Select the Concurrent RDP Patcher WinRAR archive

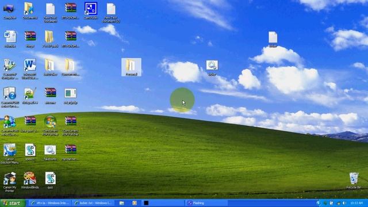[x=70, y=125]
